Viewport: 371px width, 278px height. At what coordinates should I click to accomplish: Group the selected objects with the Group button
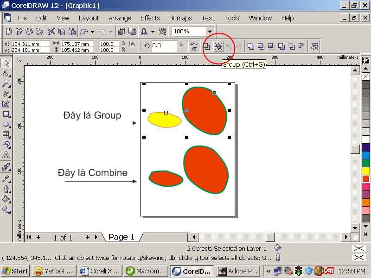click(218, 46)
